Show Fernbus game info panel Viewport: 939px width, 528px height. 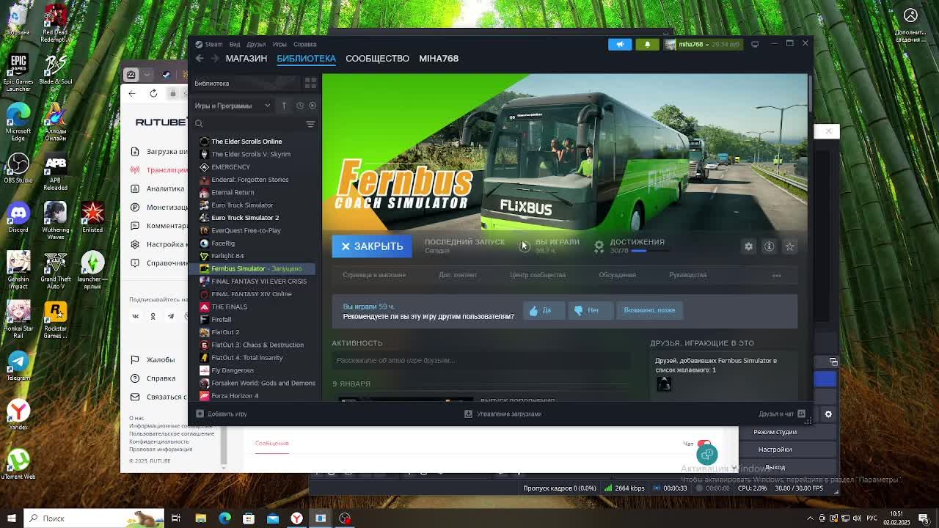click(x=769, y=246)
